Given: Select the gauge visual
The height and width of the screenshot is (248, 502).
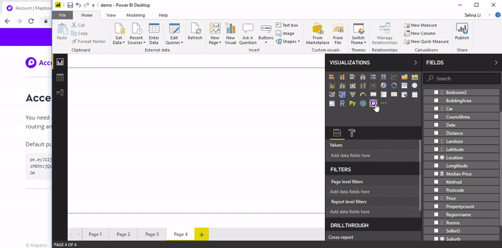Looking at the screenshot, I should click(363, 95).
